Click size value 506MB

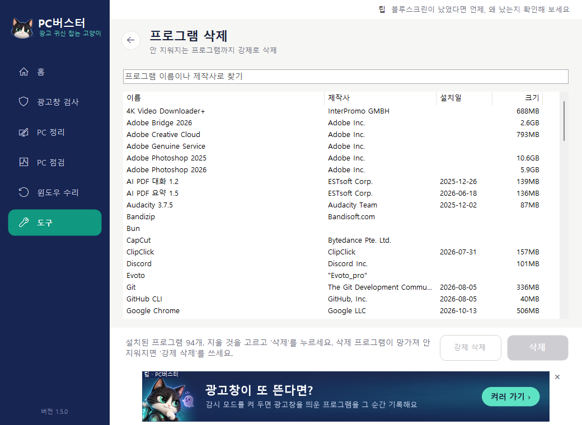(528, 311)
